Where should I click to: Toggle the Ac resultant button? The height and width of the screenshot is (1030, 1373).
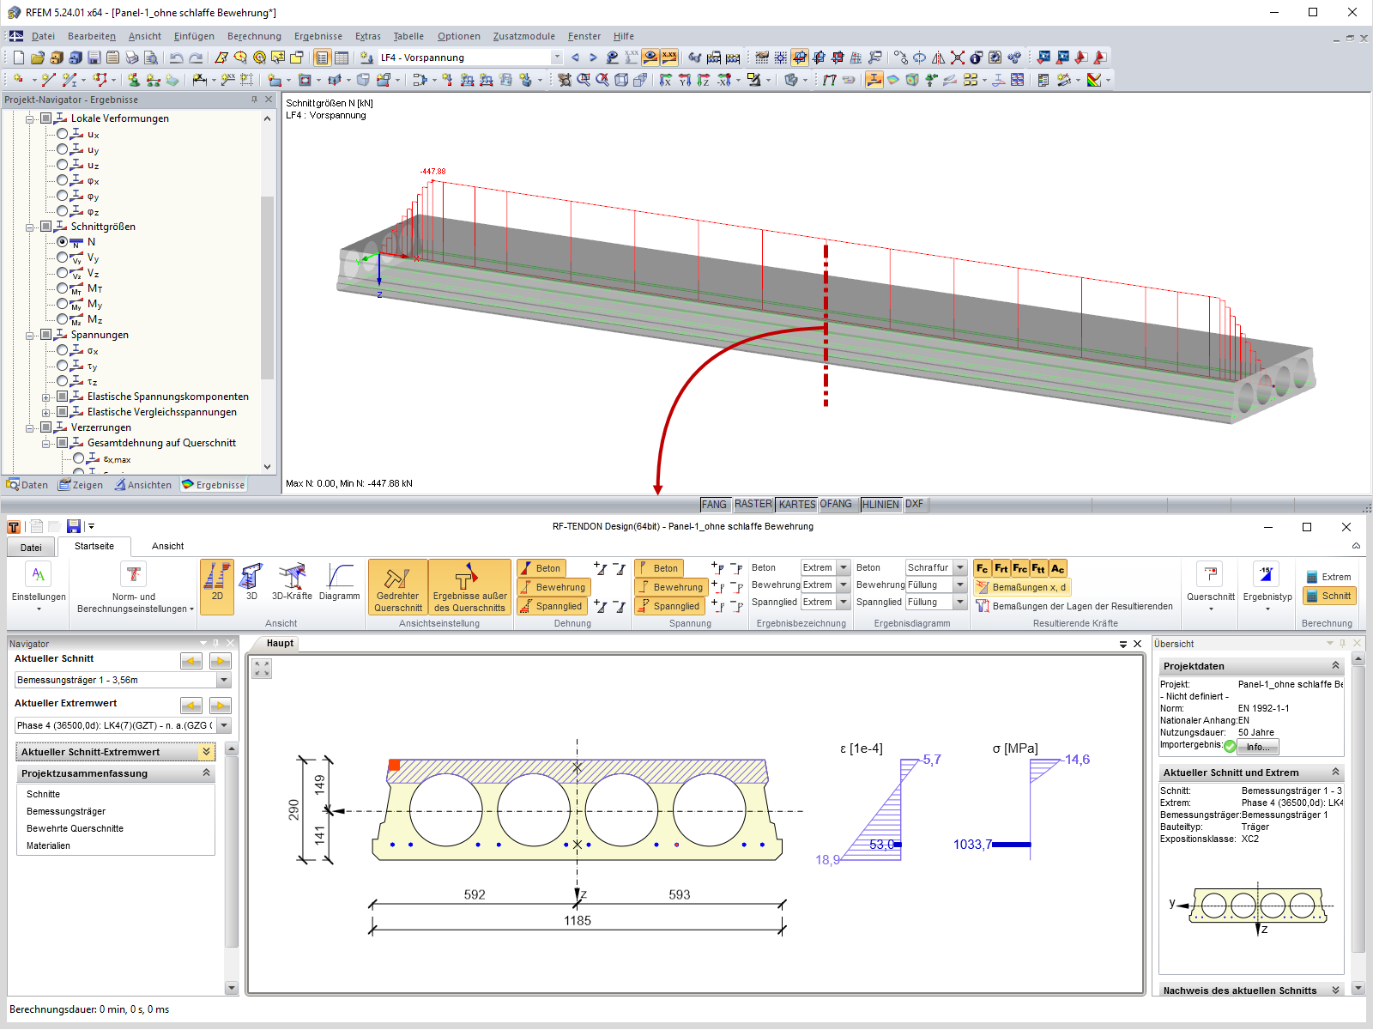tap(1057, 568)
